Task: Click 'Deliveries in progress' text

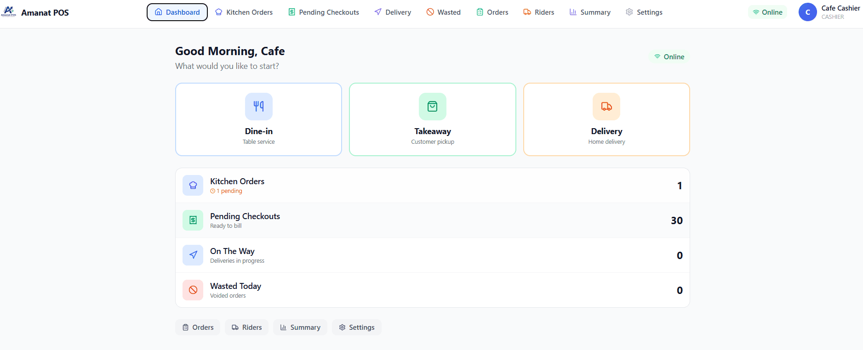Action: (x=237, y=261)
